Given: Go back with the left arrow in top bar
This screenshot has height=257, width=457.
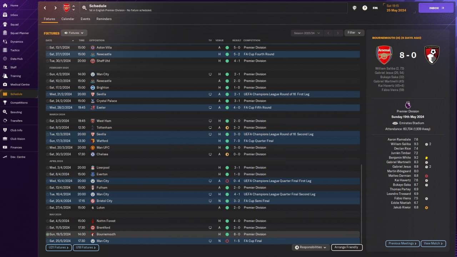Looking at the screenshot, I should pos(45,8).
